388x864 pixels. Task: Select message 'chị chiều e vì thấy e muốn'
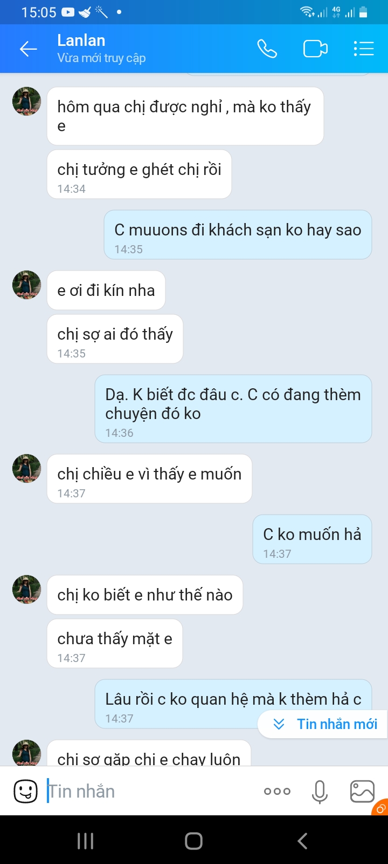tap(149, 479)
